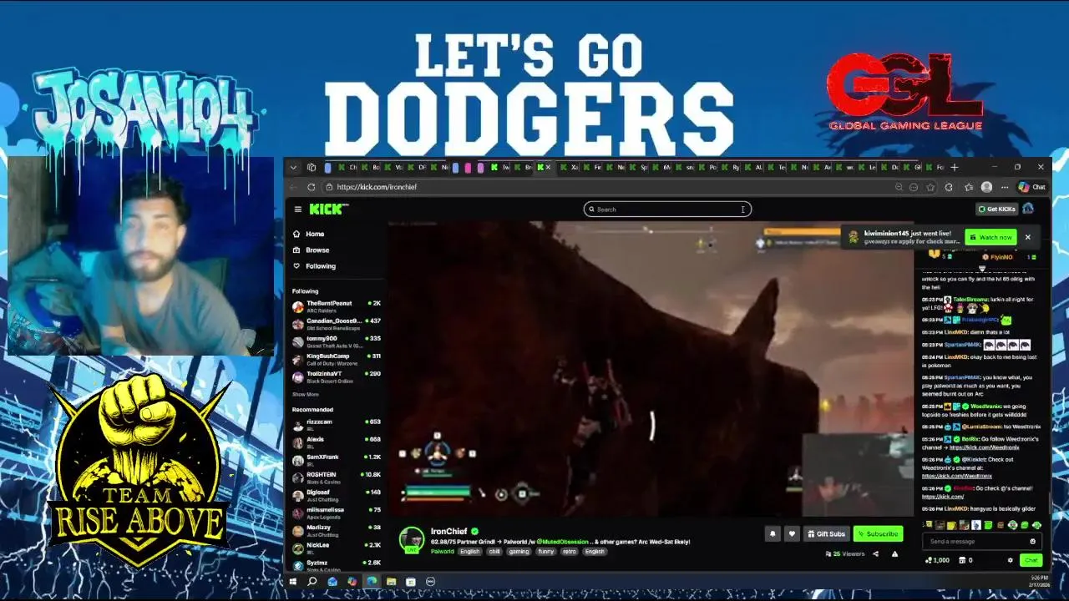Open the browser workspaces icon
The height and width of the screenshot is (601, 1069).
(312, 167)
